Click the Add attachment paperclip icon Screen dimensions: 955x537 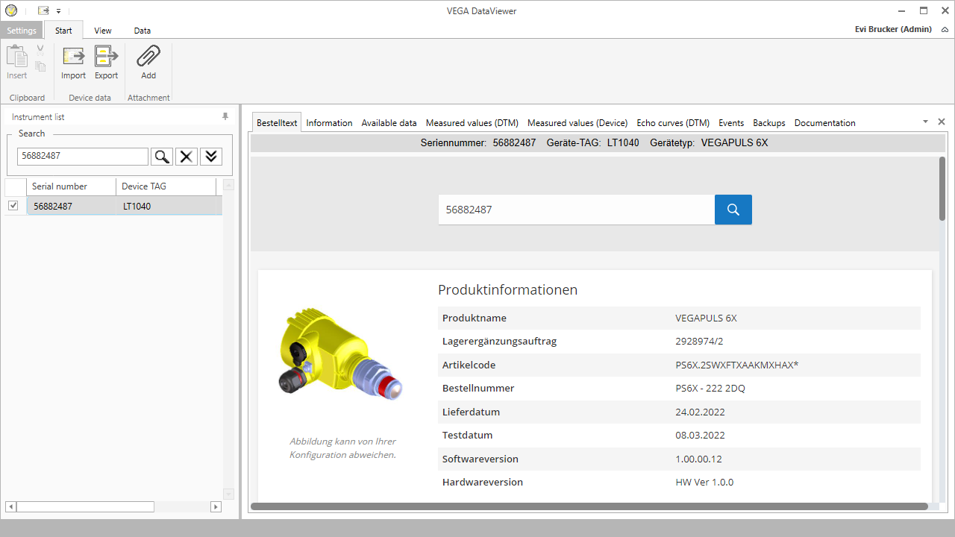click(148, 57)
